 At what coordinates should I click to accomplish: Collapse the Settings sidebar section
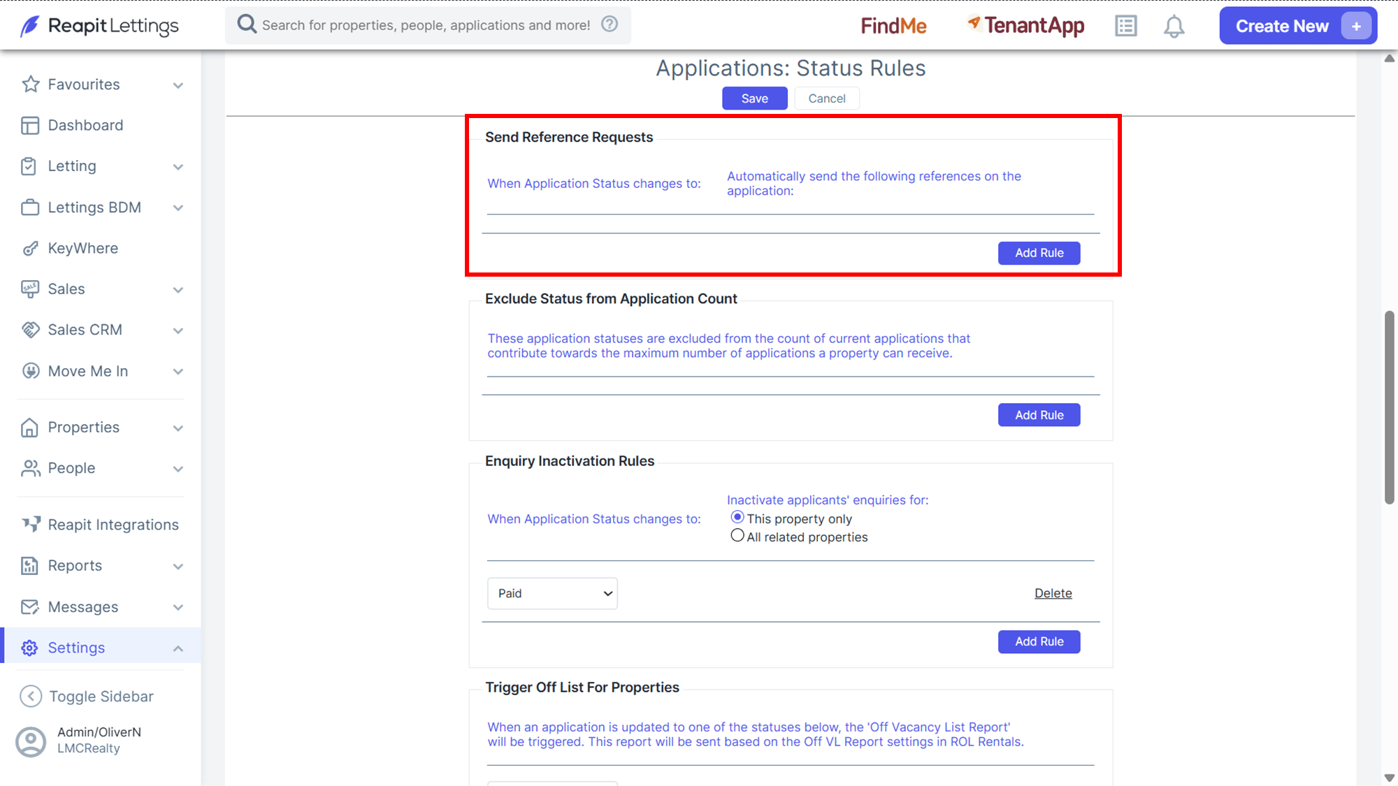point(178,648)
